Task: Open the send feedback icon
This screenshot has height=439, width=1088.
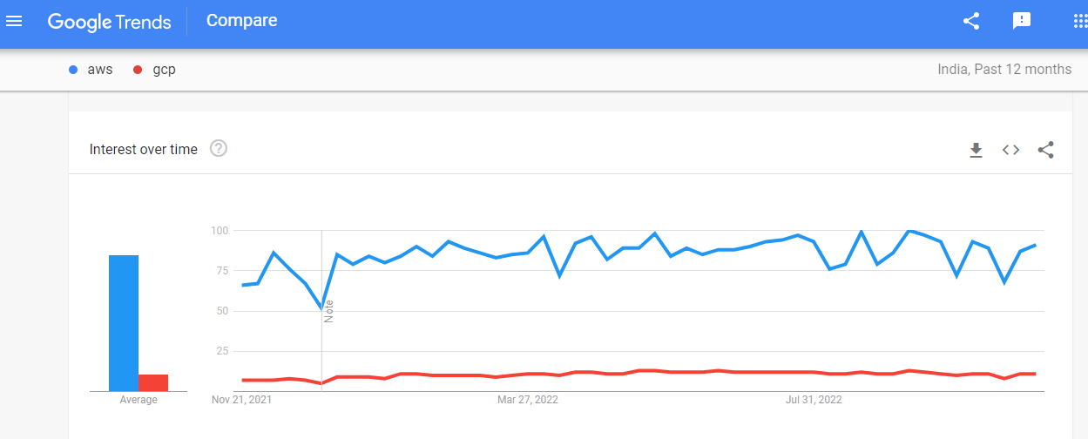Action: click(1022, 22)
